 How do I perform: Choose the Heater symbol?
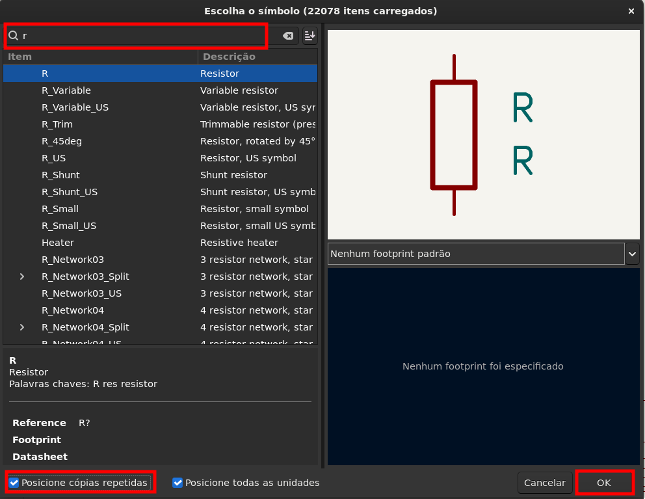pyautogui.click(x=58, y=243)
